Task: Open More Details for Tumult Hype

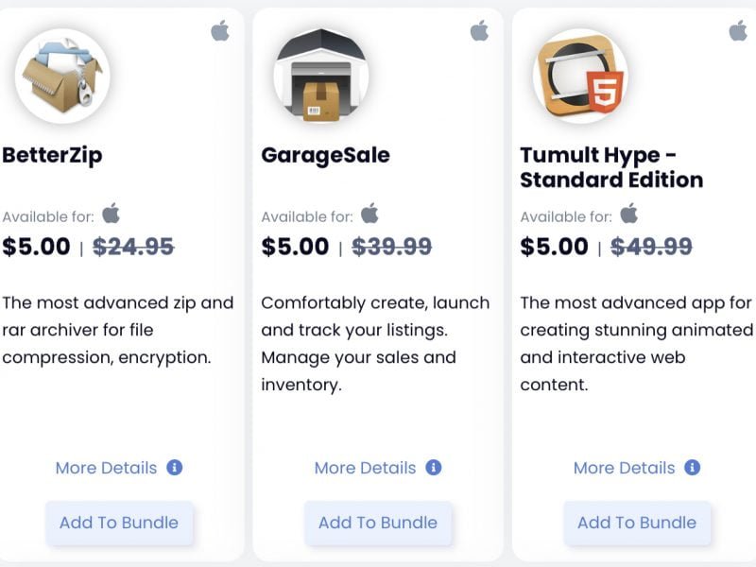Action: (624, 467)
